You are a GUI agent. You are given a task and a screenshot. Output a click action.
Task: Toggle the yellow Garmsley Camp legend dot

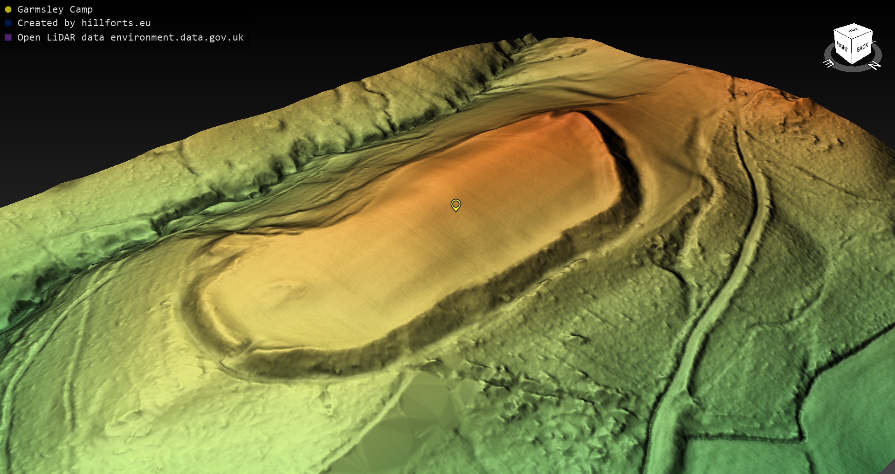coord(8,9)
